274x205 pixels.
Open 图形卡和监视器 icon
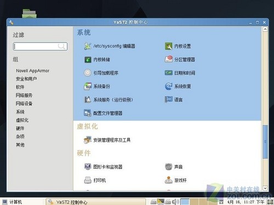click(x=88, y=167)
